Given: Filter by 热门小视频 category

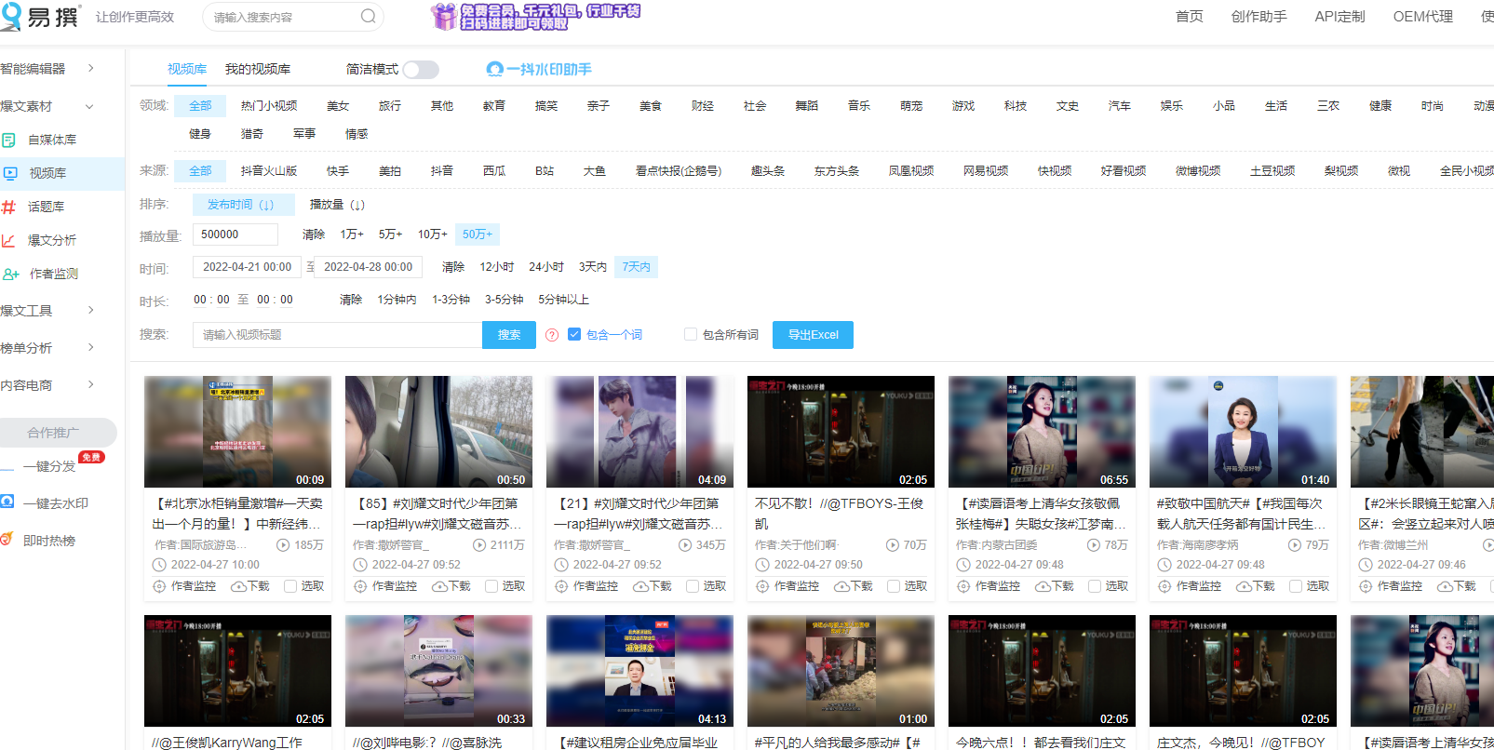Looking at the screenshot, I should [x=269, y=106].
